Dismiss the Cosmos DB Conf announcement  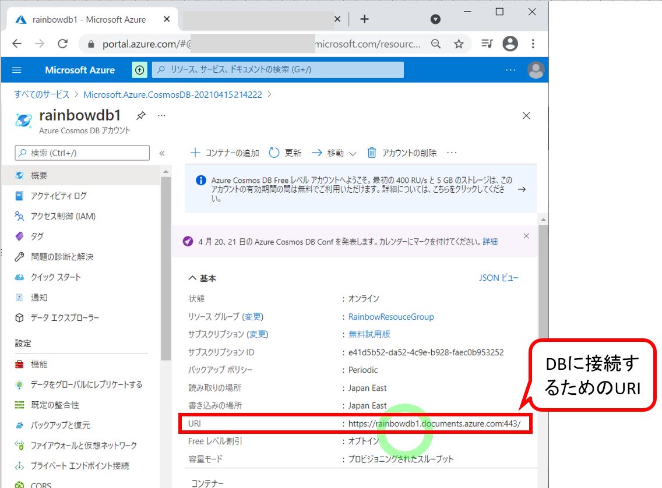(526, 236)
